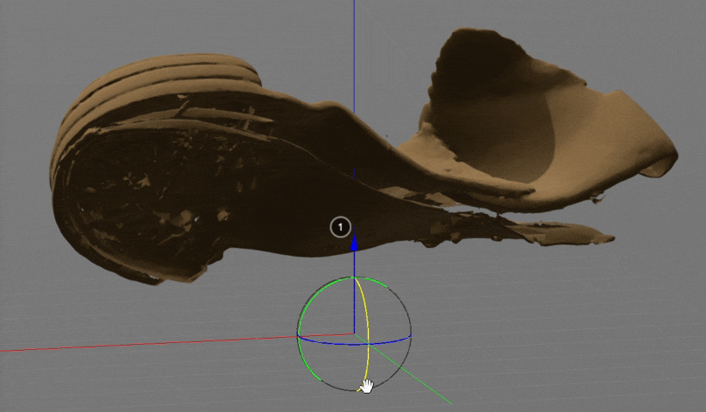Click the outer black free-rotate ring
706x412 pixels.
(x=405, y=311)
